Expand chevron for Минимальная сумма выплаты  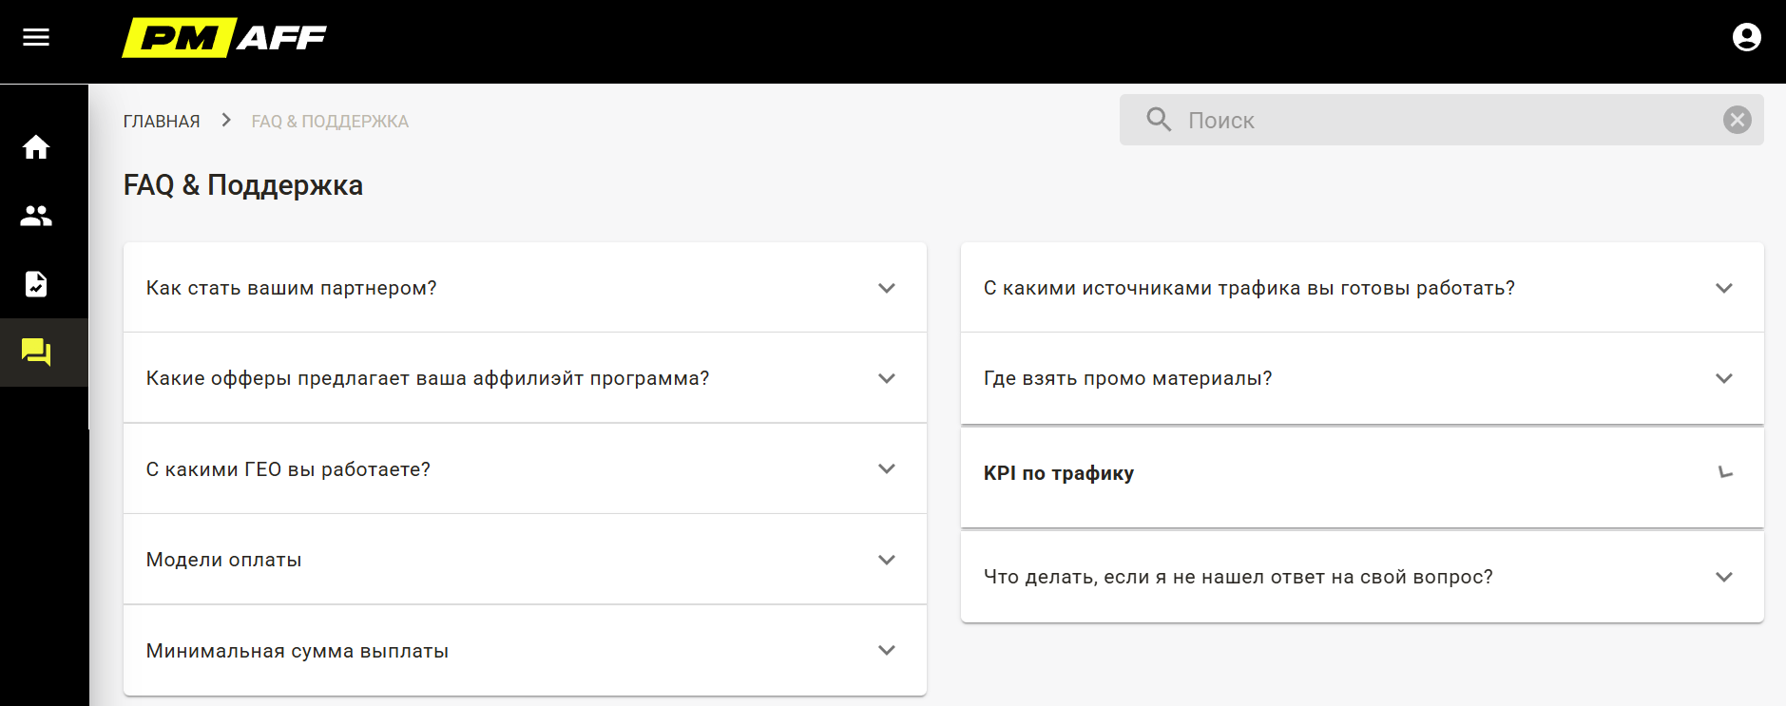(x=887, y=650)
